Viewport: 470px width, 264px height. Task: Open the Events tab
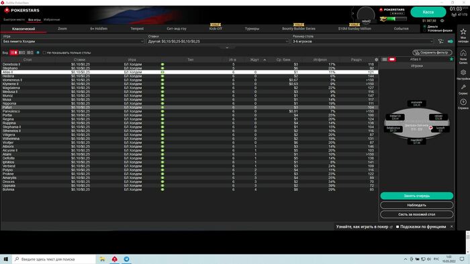point(401,29)
